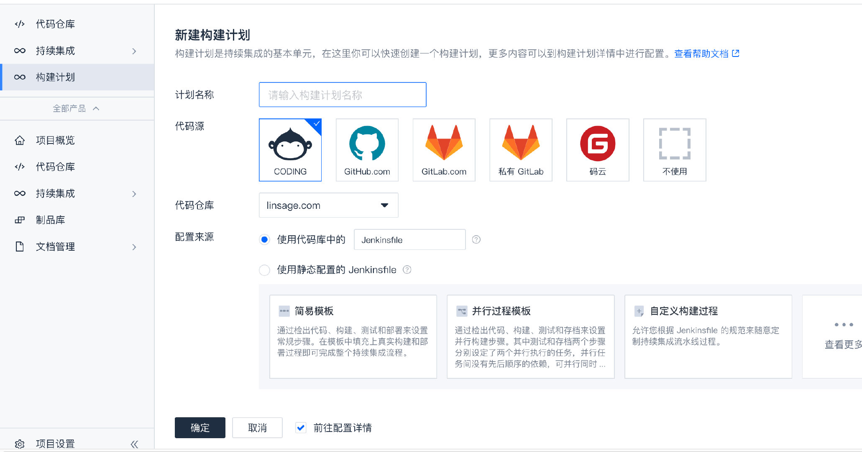Select the 私有 GitLab source option
The height and width of the screenshot is (452, 862).
[x=521, y=150]
